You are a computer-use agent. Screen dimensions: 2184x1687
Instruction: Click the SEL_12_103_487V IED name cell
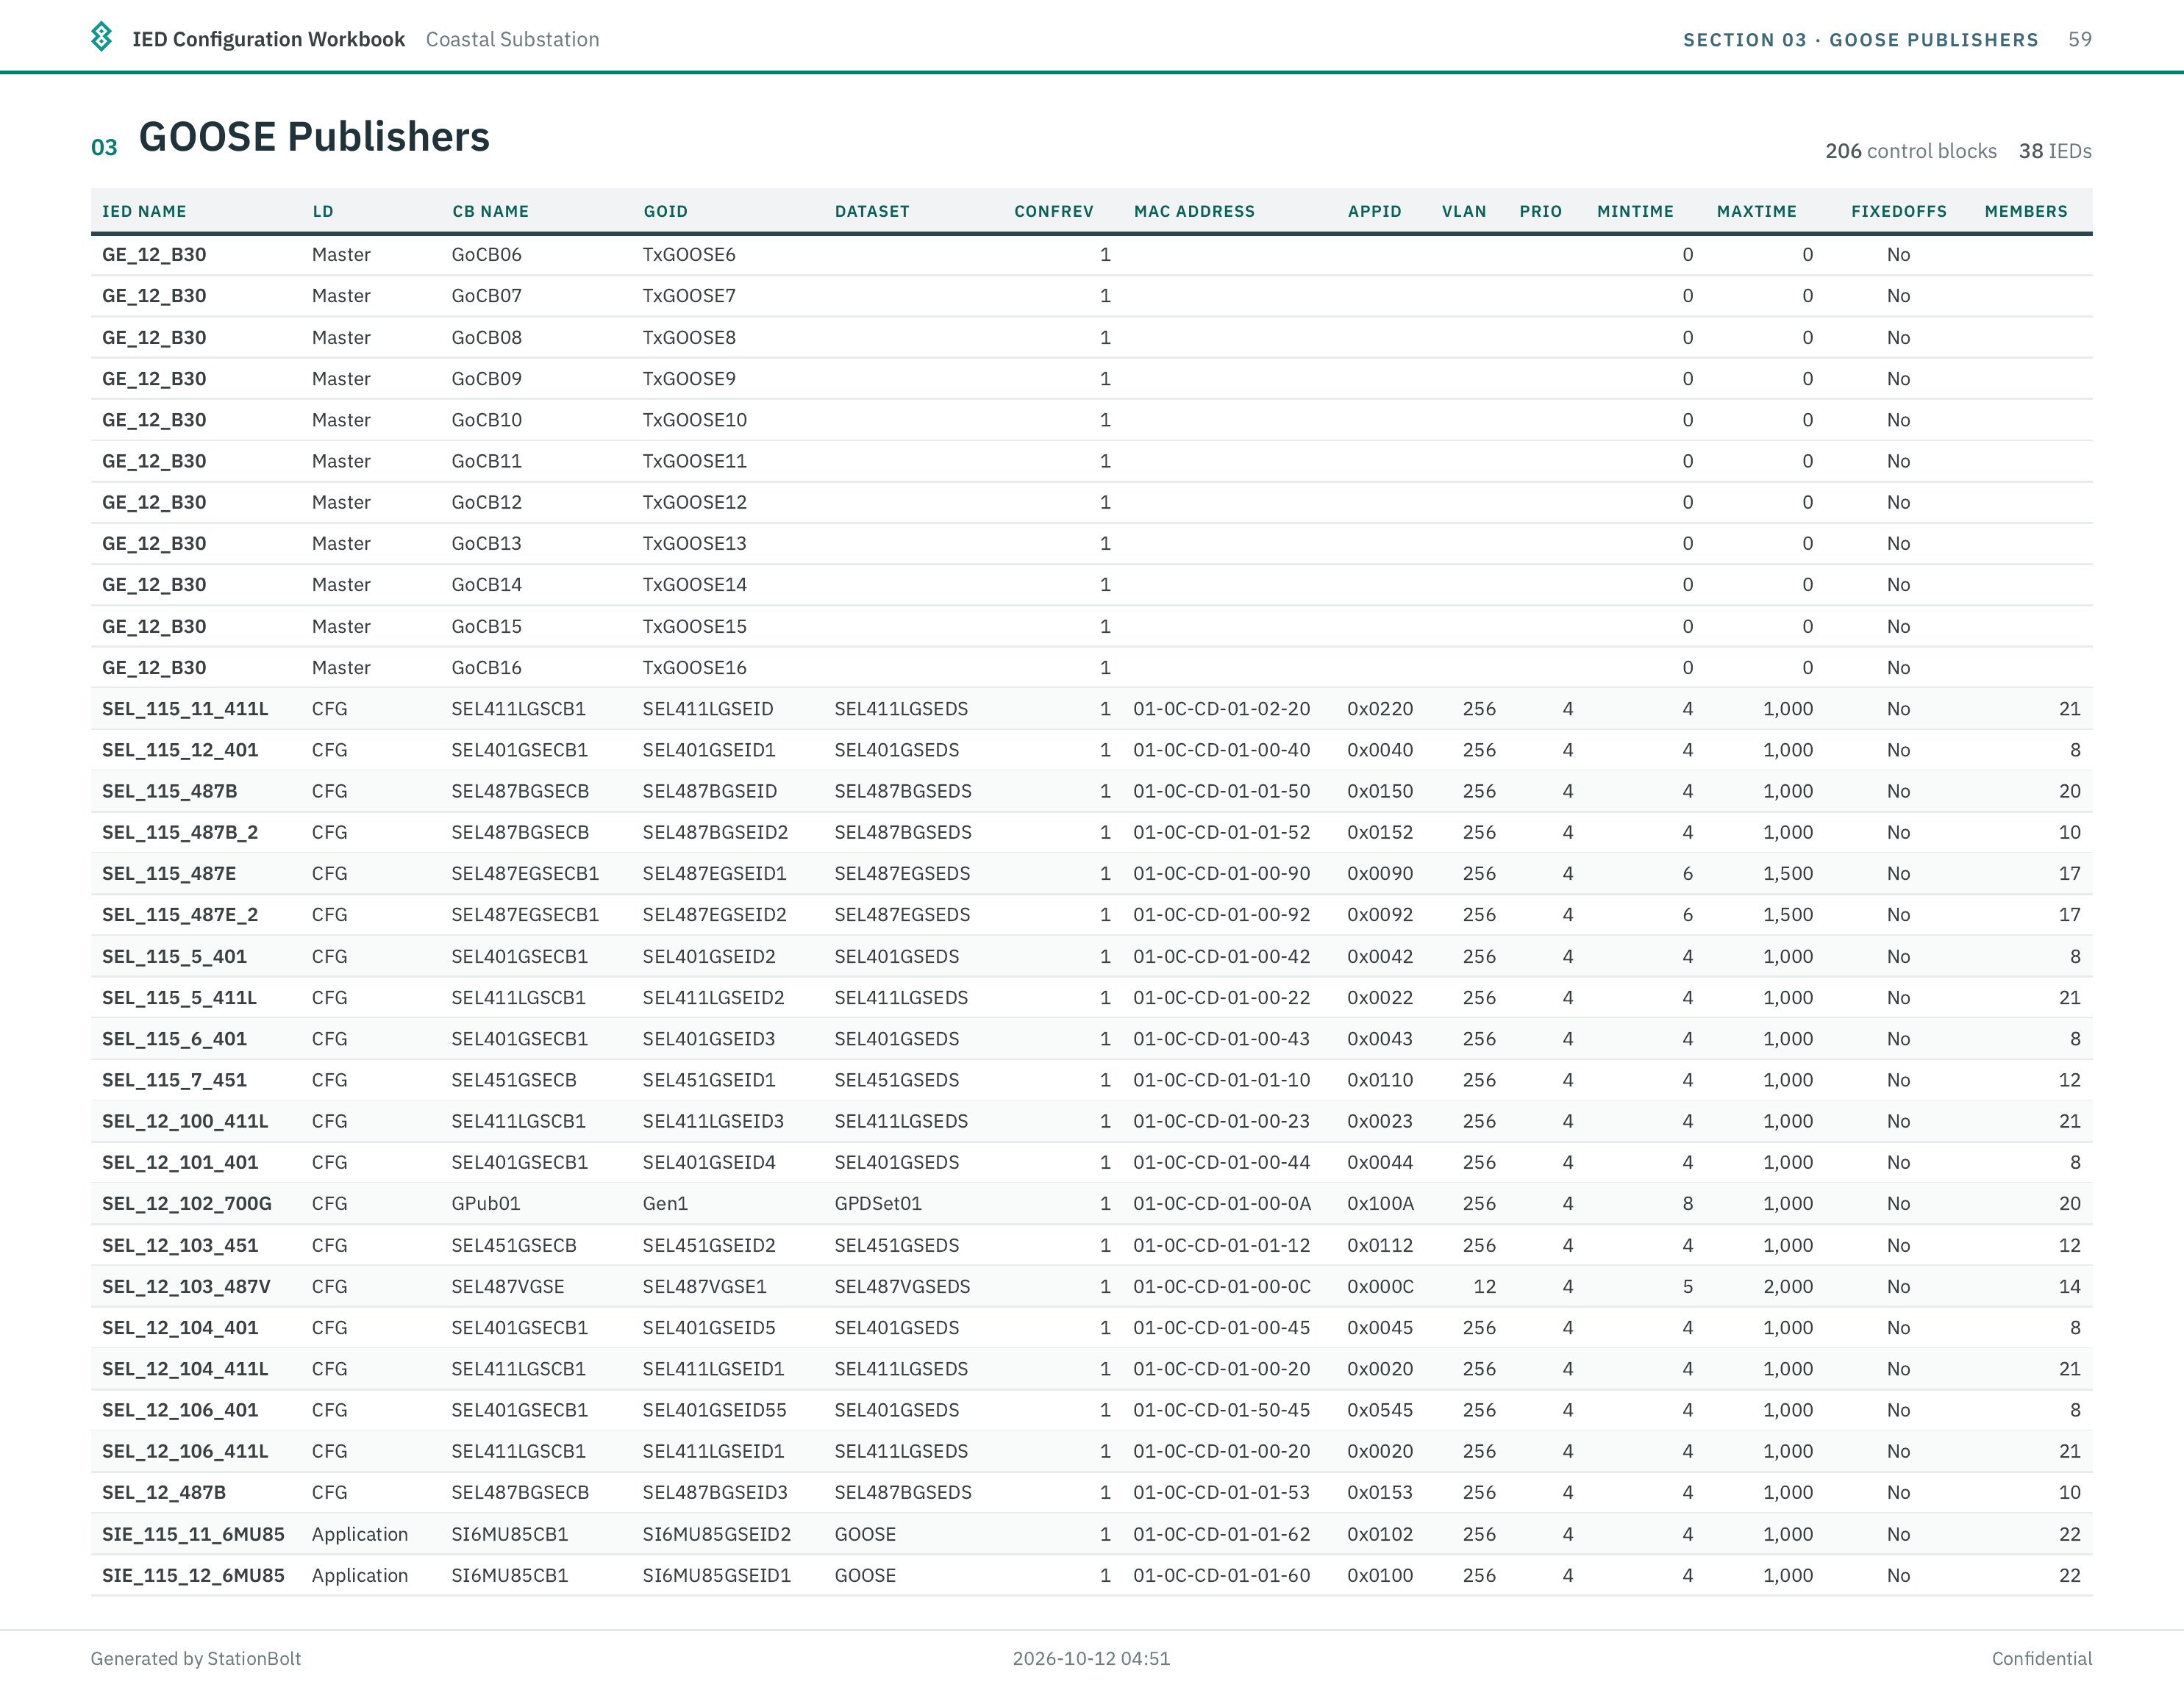(186, 1286)
